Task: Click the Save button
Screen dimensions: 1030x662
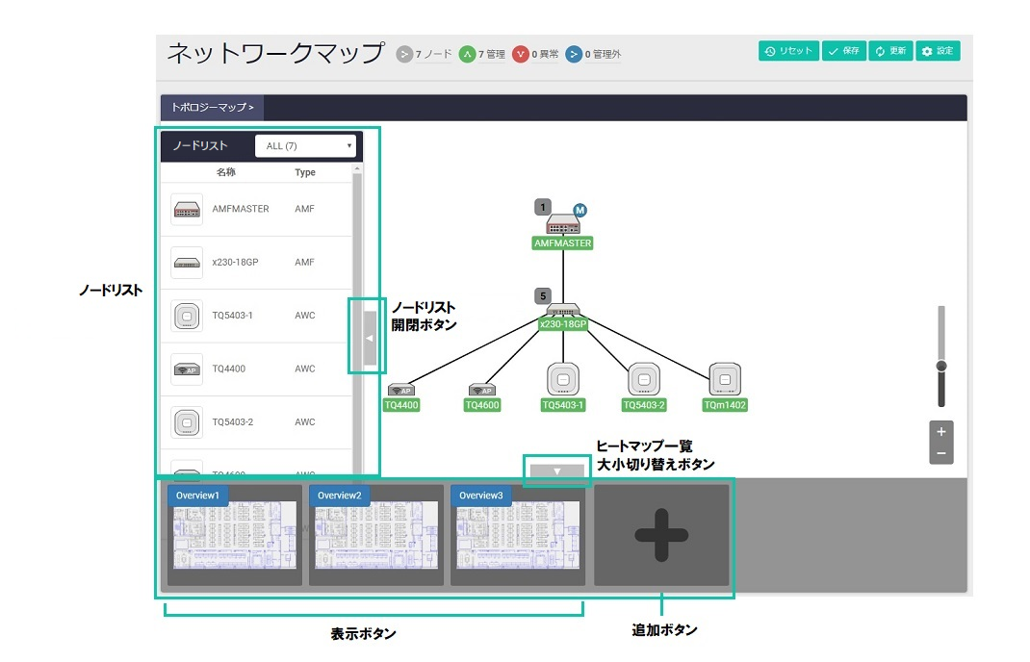Action: 843,51
